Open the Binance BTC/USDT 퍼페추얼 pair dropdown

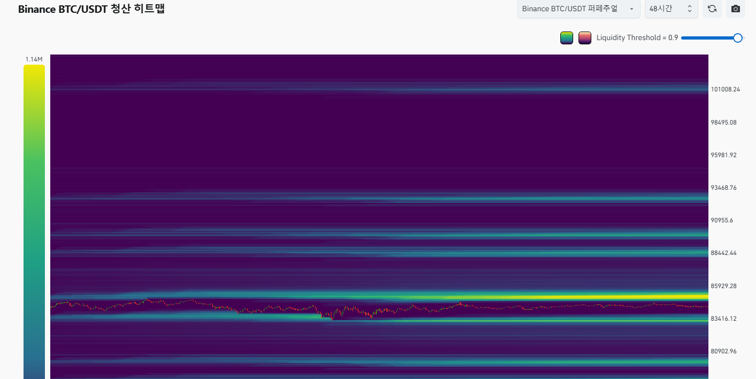[x=578, y=9]
